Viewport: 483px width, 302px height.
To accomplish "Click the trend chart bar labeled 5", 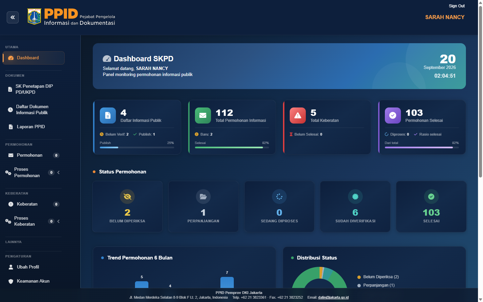I will (x=142, y=285).
